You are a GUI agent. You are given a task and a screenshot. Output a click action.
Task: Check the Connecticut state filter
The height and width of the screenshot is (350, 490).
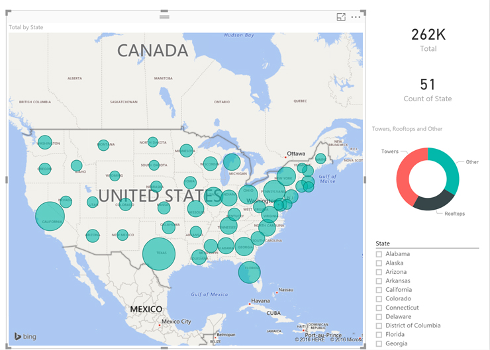379,308
